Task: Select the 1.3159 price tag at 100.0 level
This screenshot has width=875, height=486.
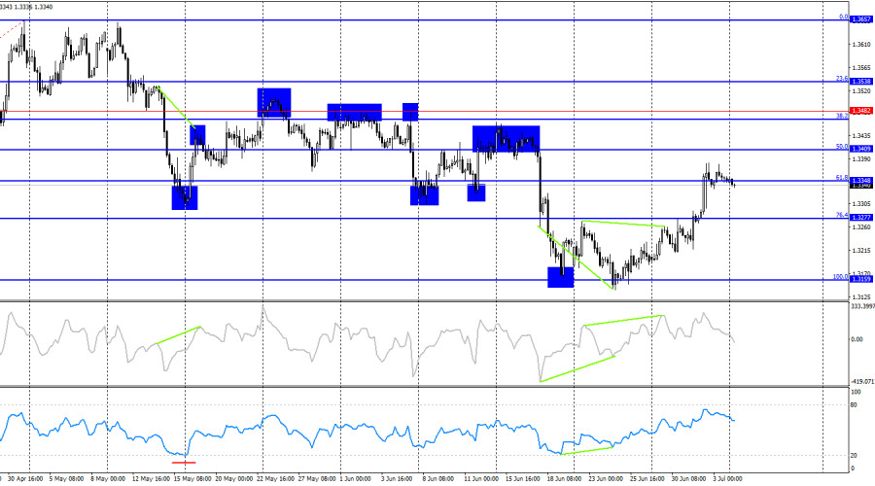Action: coord(860,279)
